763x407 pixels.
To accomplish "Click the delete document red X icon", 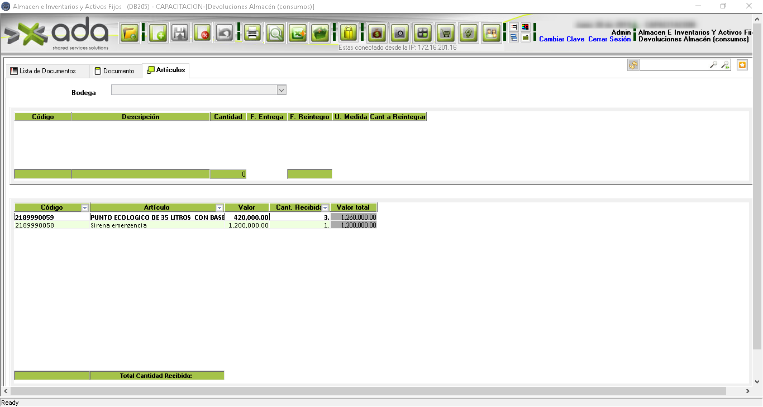I will pyautogui.click(x=202, y=34).
